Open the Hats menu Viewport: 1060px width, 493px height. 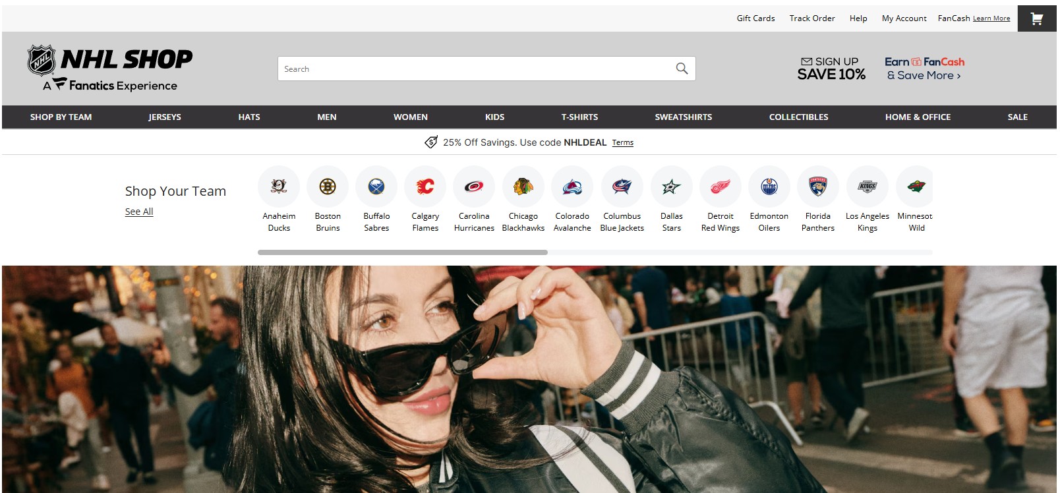coord(249,117)
